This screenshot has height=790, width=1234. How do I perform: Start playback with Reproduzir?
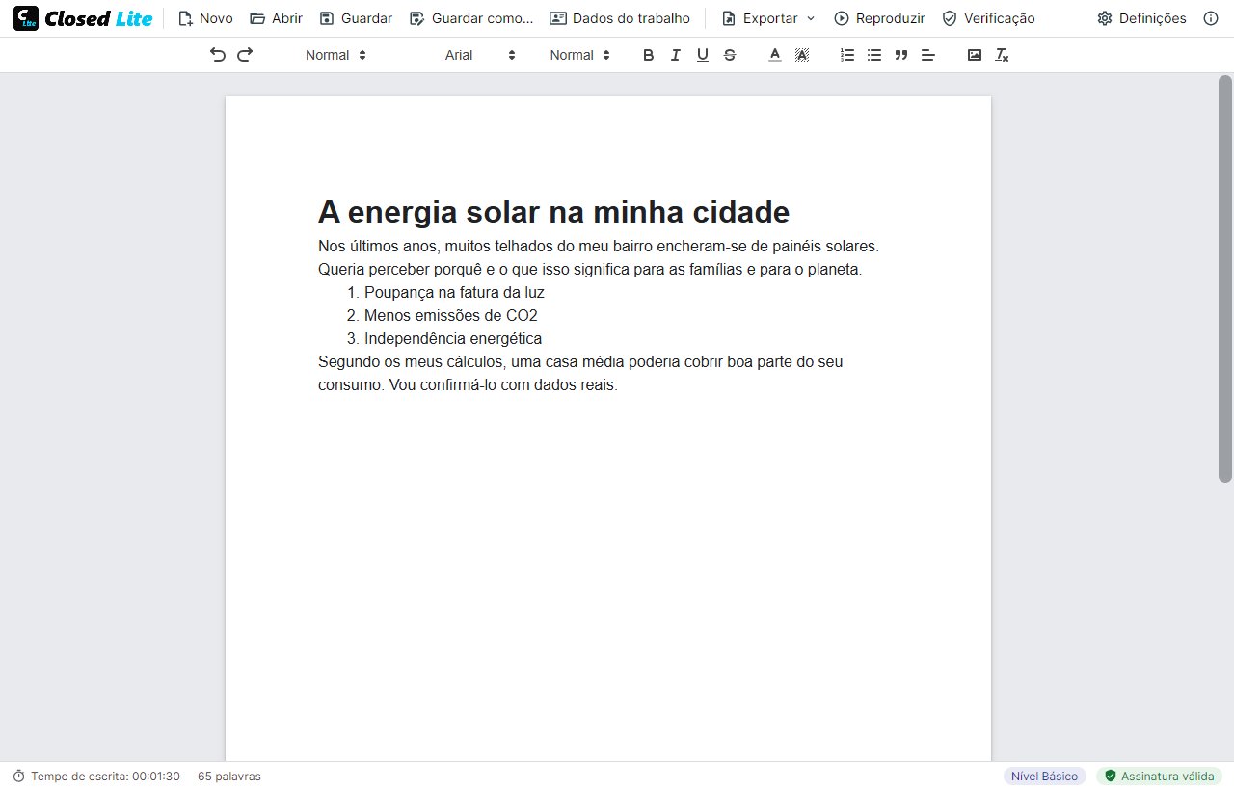click(x=879, y=18)
